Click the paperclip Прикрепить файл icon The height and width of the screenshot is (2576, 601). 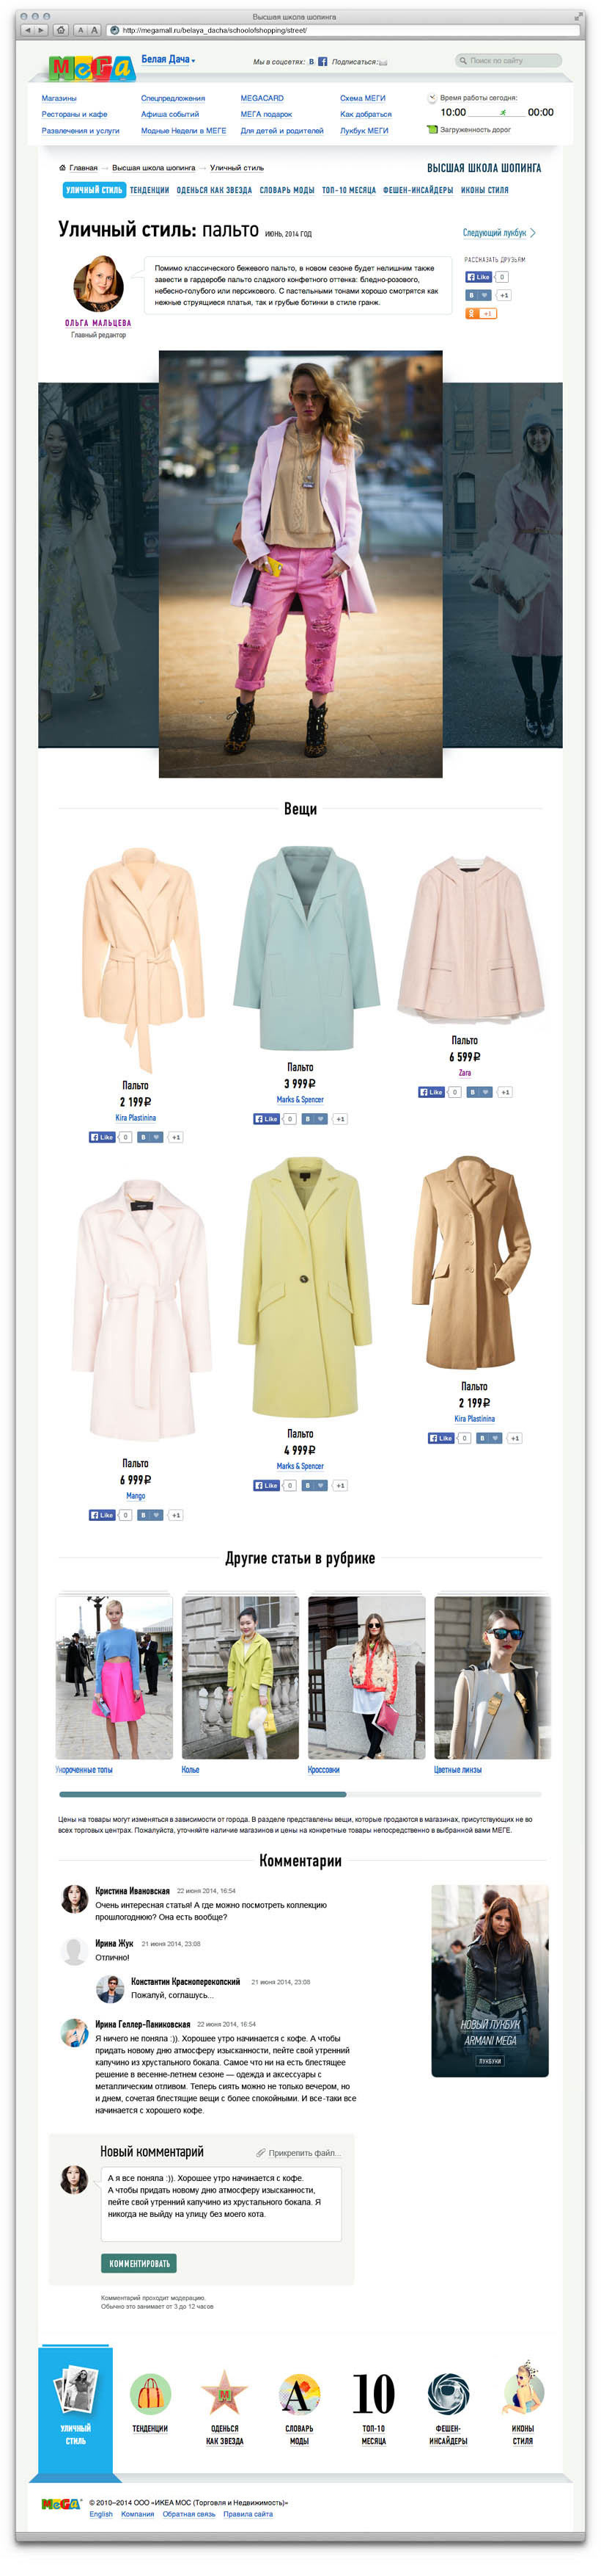tap(261, 2152)
